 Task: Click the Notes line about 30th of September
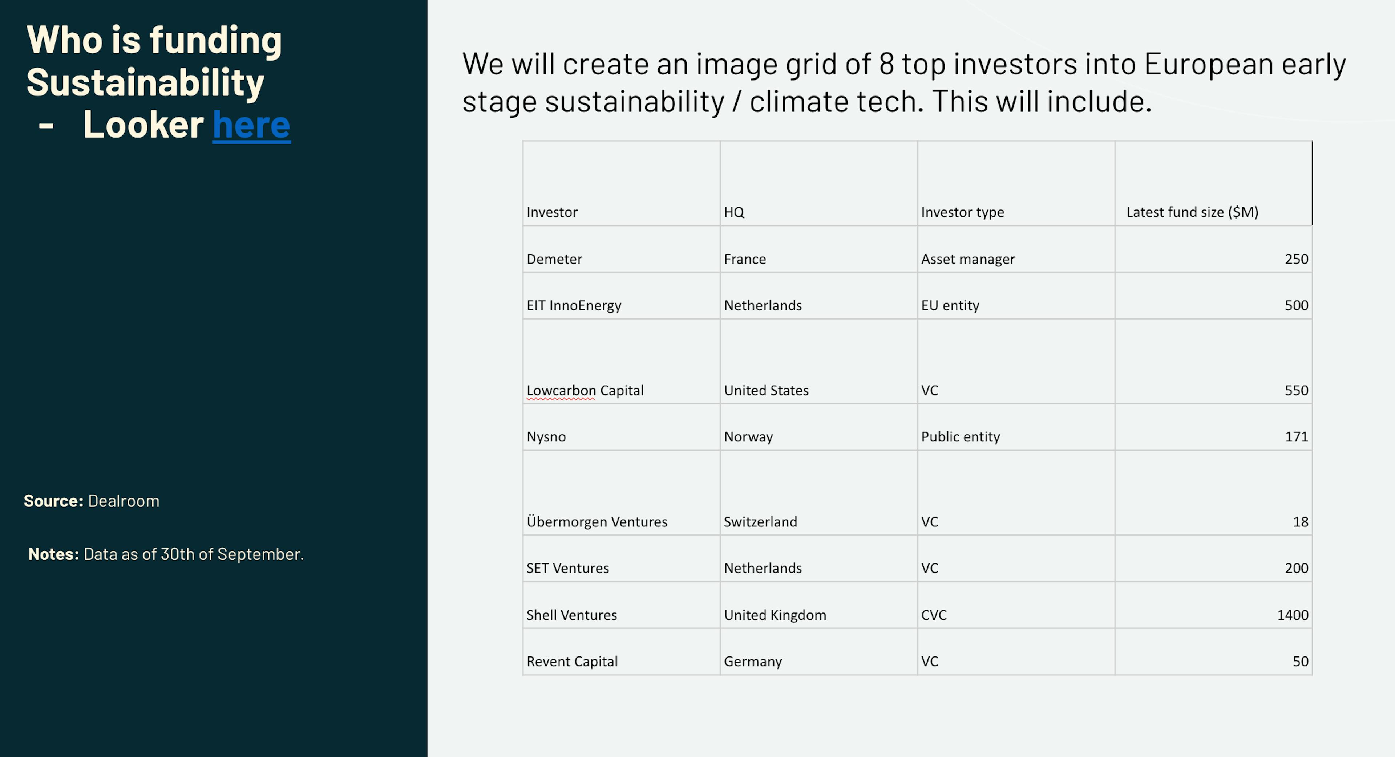coord(166,554)
